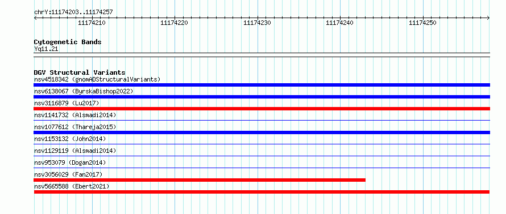Click the shorter red nsv3056029 Fan2017 bar
Screen dimensions: 506x214
200,180
